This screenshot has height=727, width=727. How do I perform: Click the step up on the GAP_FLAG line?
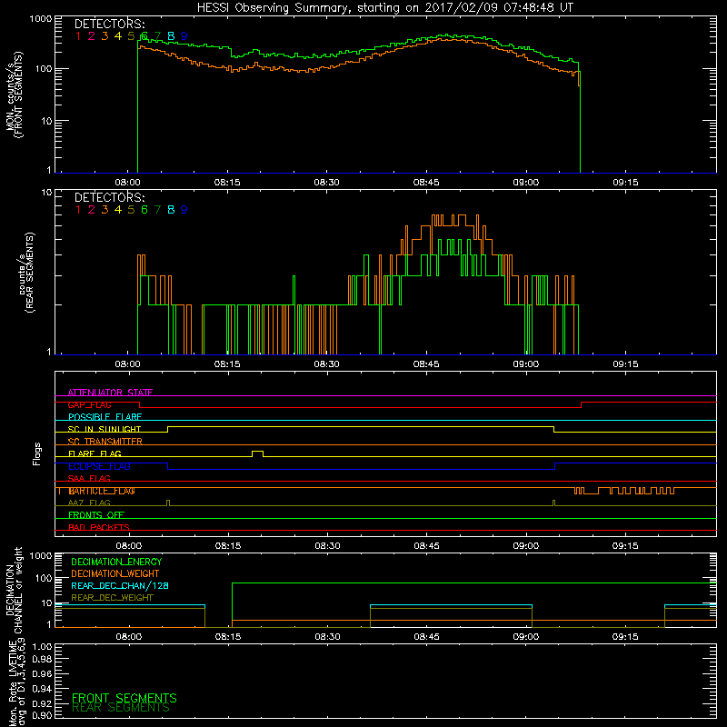tap(581, 404)
